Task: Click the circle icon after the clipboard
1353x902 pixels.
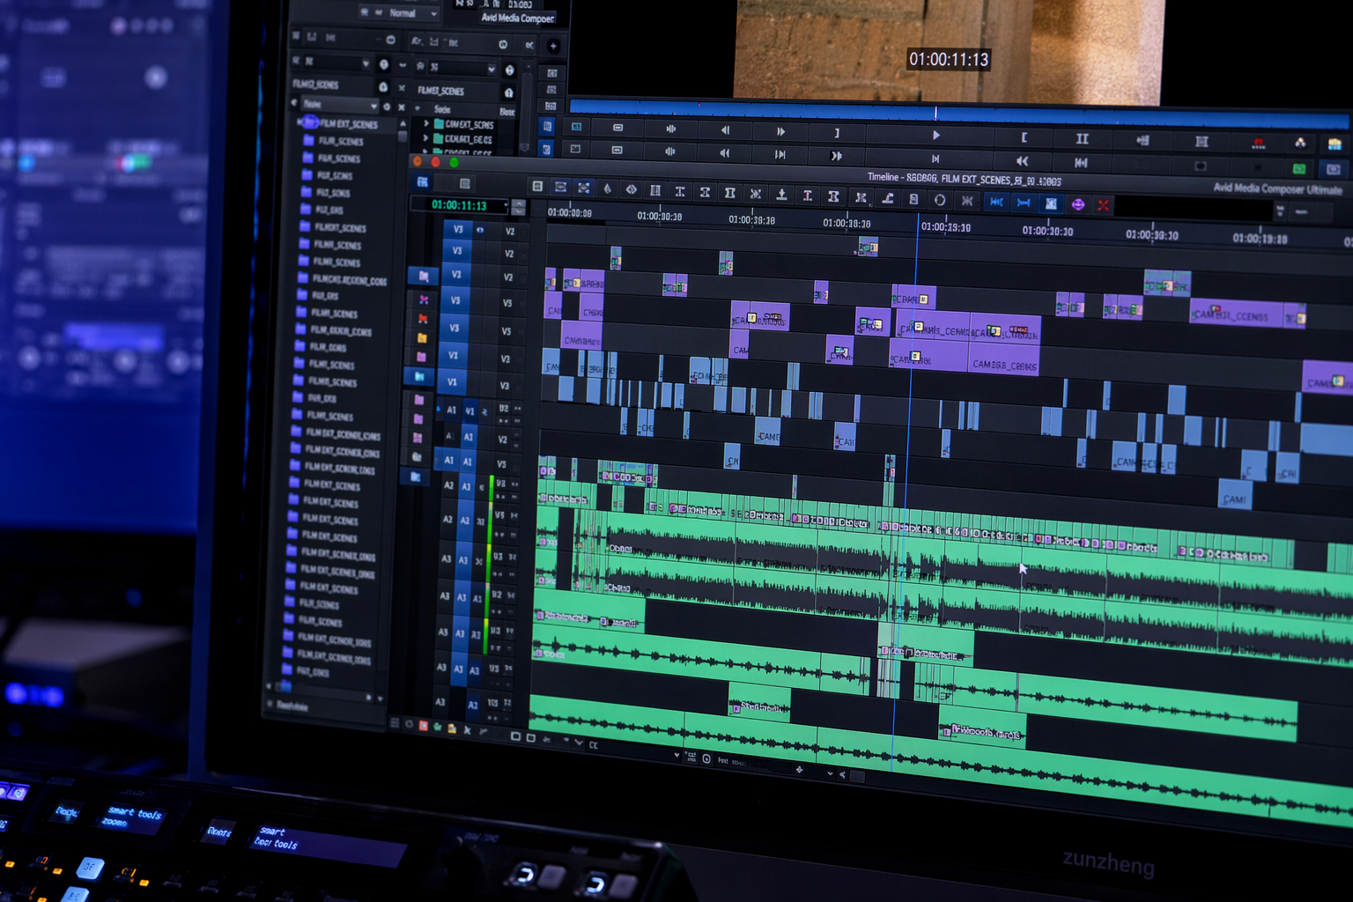Action: coord(940,200)
